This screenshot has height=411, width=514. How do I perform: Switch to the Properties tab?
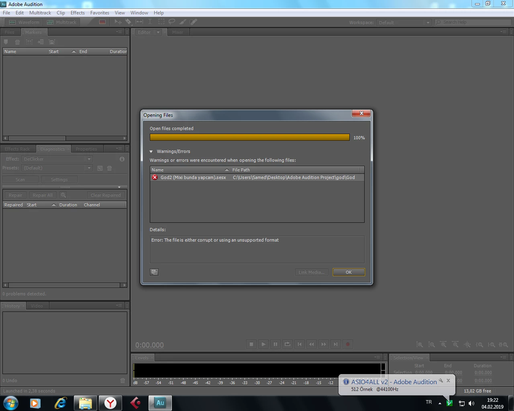click(x=86, y=149)
